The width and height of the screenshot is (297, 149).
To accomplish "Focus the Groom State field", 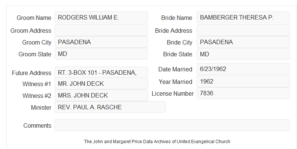I will (101, 54).
